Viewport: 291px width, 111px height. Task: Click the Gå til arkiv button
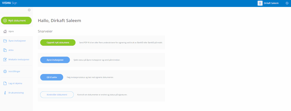click(x=52, y=77)
